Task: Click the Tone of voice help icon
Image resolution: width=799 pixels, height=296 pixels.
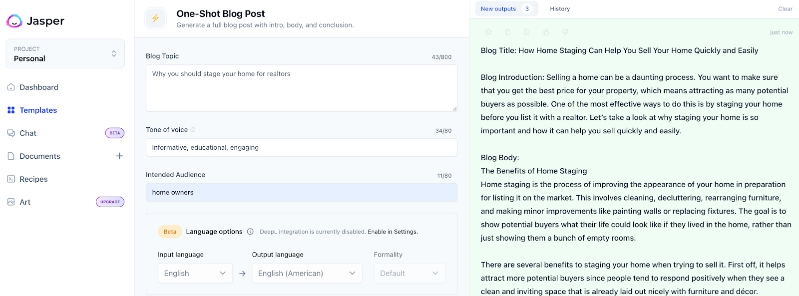Action: pos(193,130)
